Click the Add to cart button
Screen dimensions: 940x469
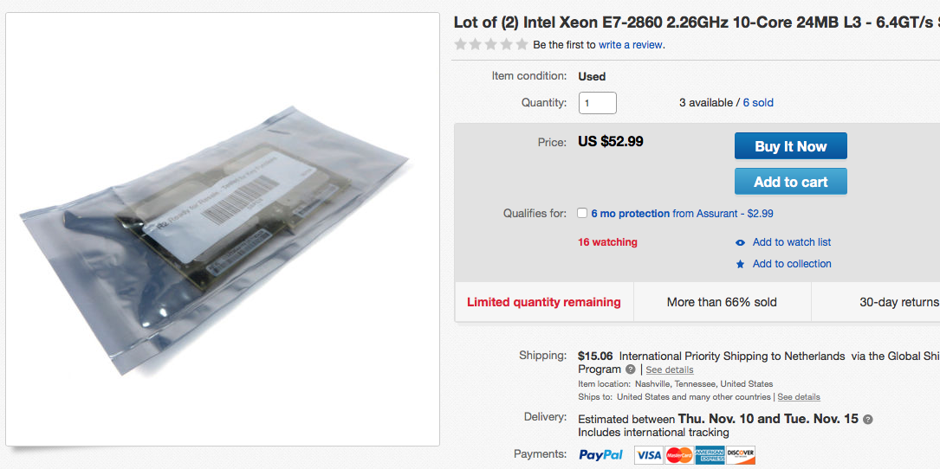(790, 182)
